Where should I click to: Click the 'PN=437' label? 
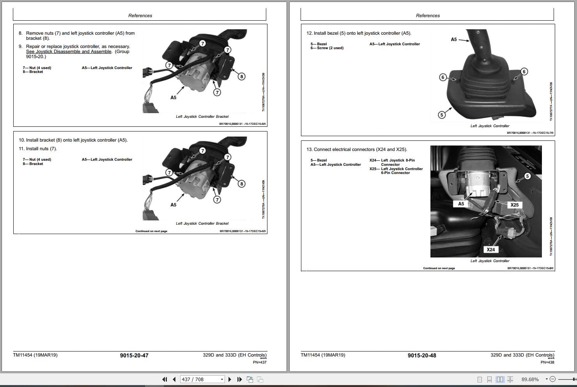click(260, 362)
